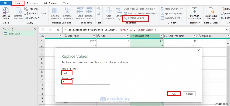
Task: Click Cancel in Replace Values dialog
Action: (189, 94)
